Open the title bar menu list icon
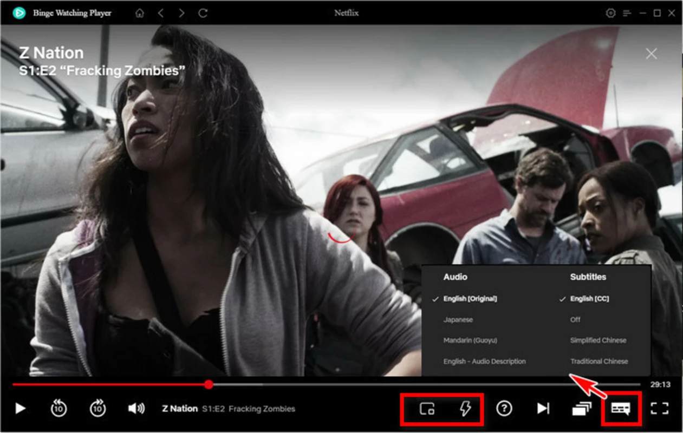 click(627, 13)
